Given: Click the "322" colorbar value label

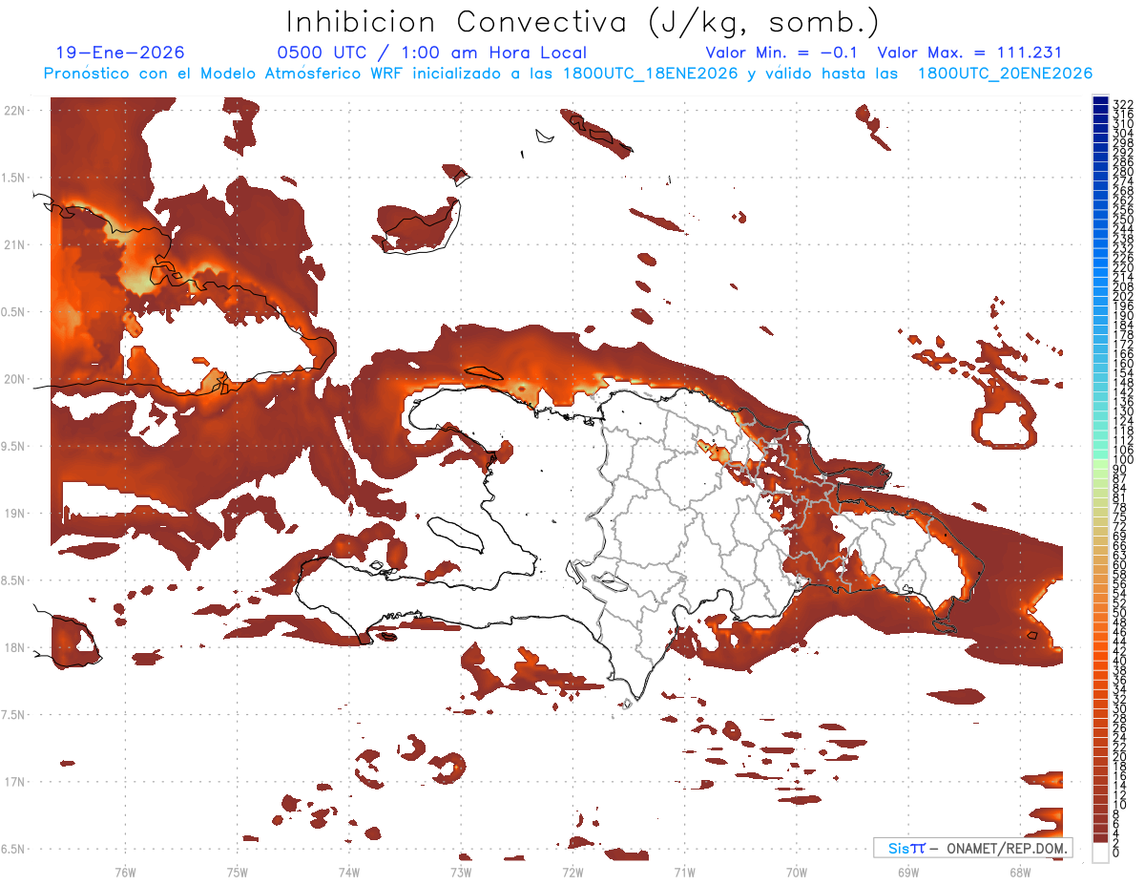Looking at the screenshot, I should [1122, 103].
